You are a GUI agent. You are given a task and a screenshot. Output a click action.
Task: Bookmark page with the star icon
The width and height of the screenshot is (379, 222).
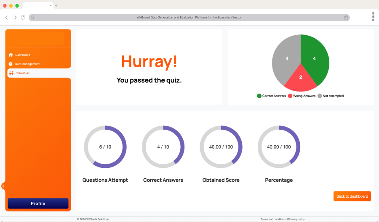click(x=346, y=18)
